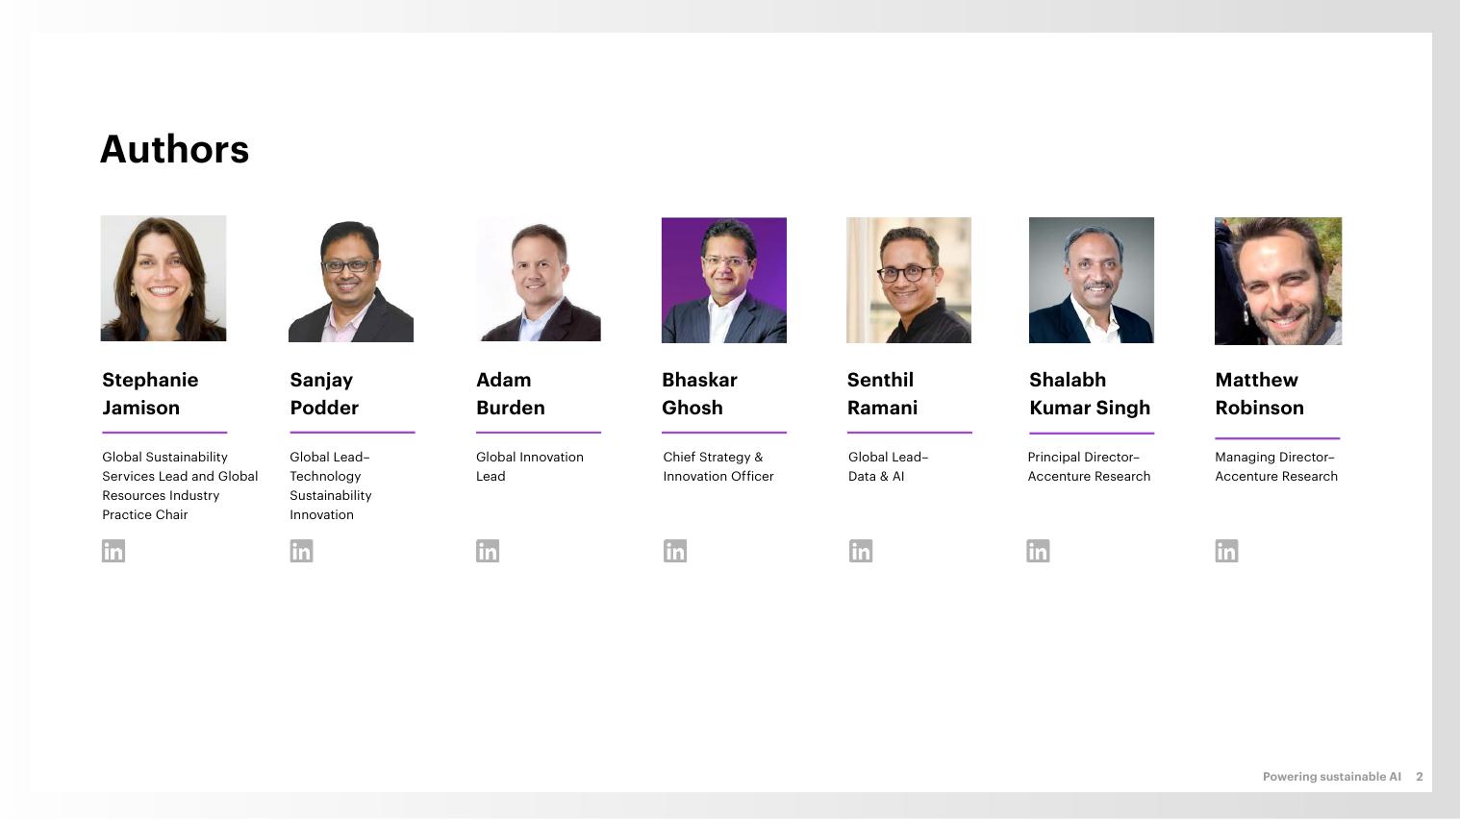Click the Matthew Robinson name text
The height and width of the screenshot is (821, 1460).
[1259, 394]
